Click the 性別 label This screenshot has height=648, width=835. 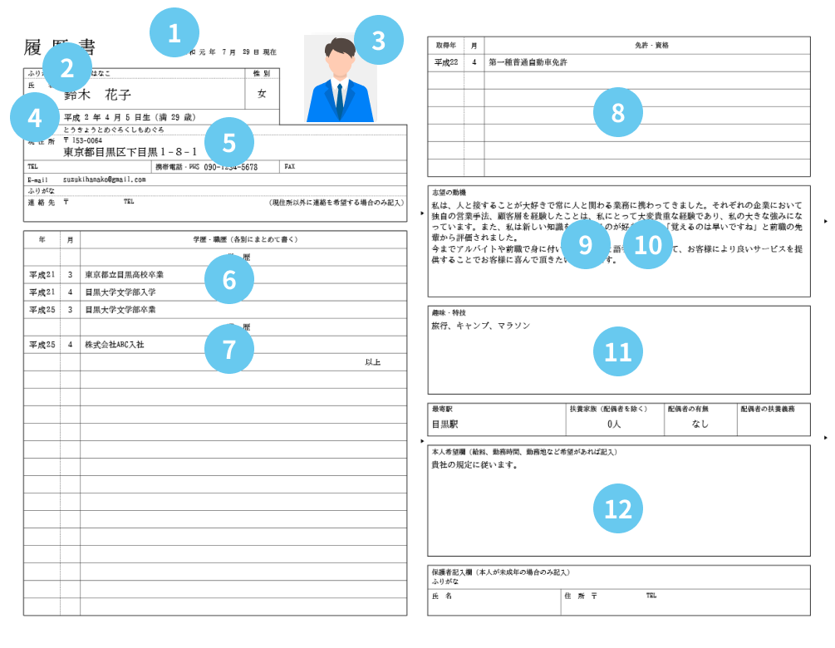pos(262,73)
